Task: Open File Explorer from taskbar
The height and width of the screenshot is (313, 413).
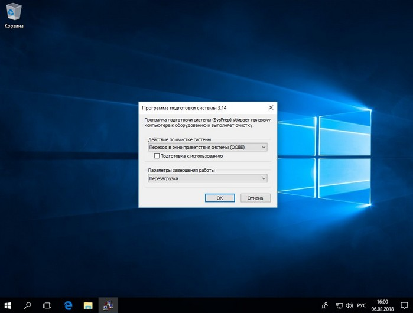Action: pyautogui.click(x=88, y=305)
